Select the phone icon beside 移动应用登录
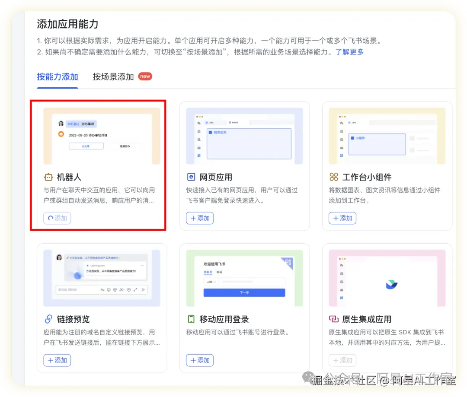Viewport: 467px width, 397px height. point(191,319)
